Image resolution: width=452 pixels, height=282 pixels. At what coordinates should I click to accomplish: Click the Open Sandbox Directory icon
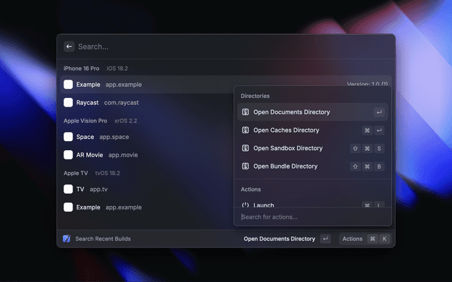click(245, 149)
